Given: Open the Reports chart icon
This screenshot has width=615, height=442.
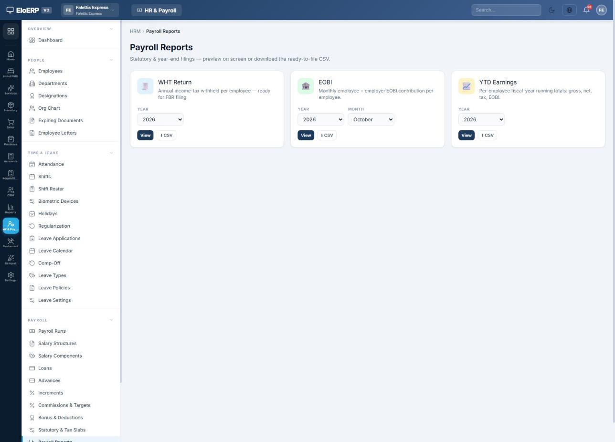Looking at the screenshot, I should coord(11,209).
